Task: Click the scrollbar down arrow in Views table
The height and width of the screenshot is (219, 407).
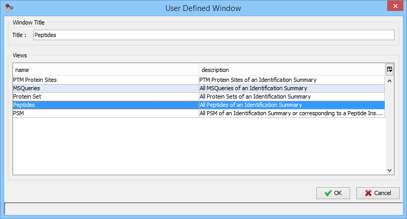Action: (389, 171)
